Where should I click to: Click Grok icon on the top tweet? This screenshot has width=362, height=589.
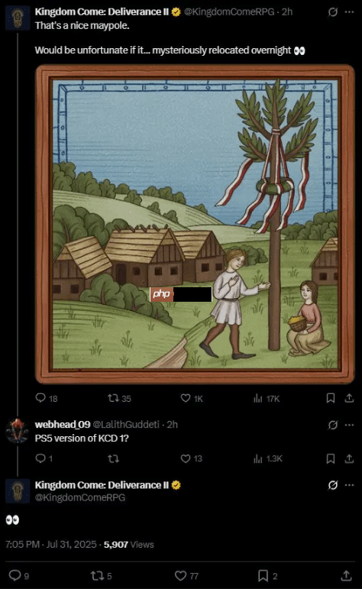[333, 12]
